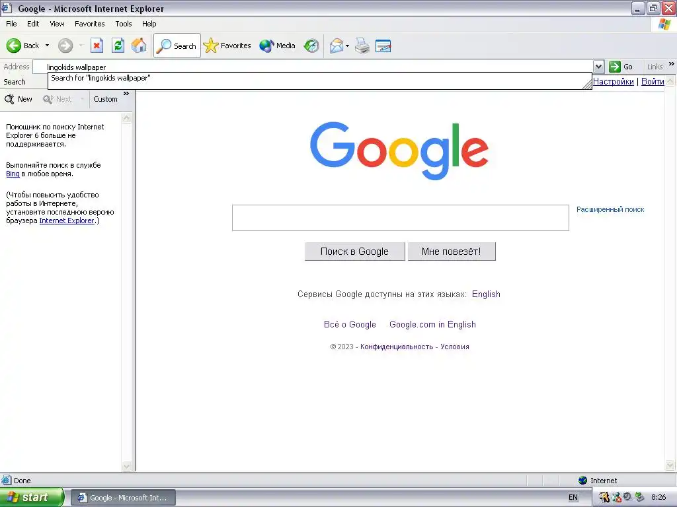Viewport: 677px width, 507px height.
Task: Click the Edit page icon
Action: pyautogui.click(x=383, y=46)
